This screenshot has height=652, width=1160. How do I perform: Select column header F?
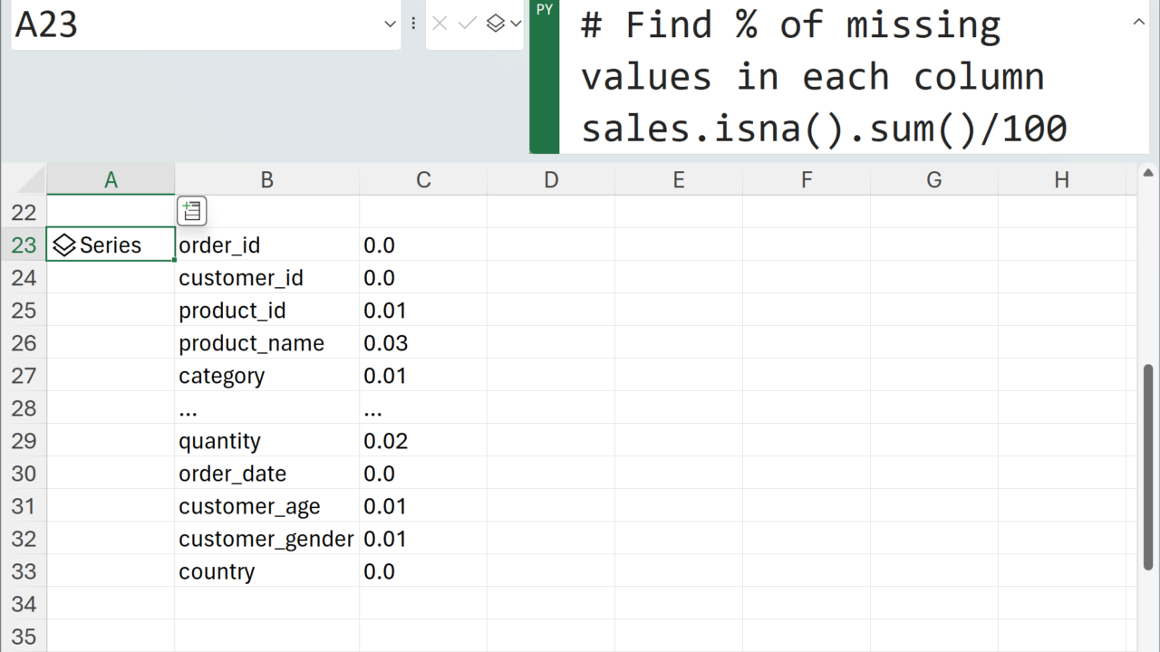(806, 180)
